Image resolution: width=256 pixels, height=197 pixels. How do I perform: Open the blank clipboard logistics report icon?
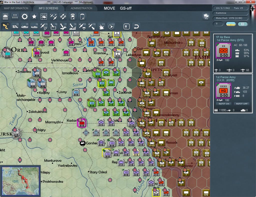pos(82,17)
